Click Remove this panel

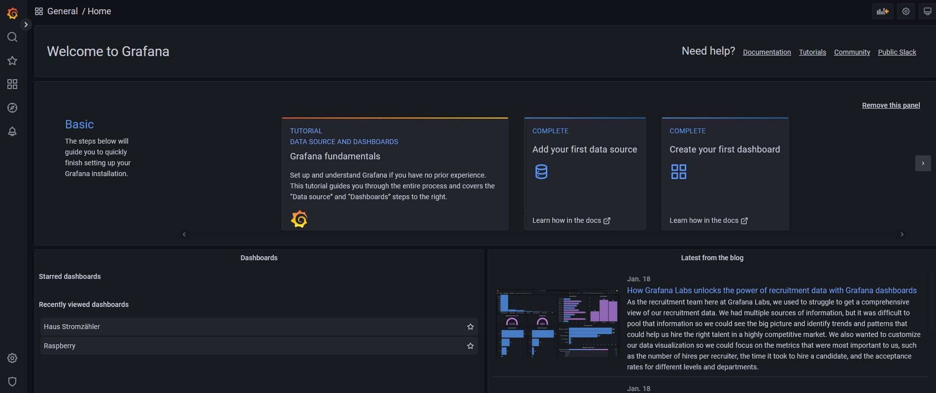(891, 105)
